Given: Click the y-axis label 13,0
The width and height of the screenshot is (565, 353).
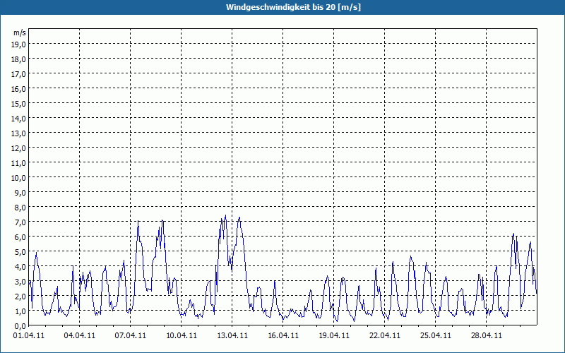Looking at the screenshot, I should [x=19, y=133].
